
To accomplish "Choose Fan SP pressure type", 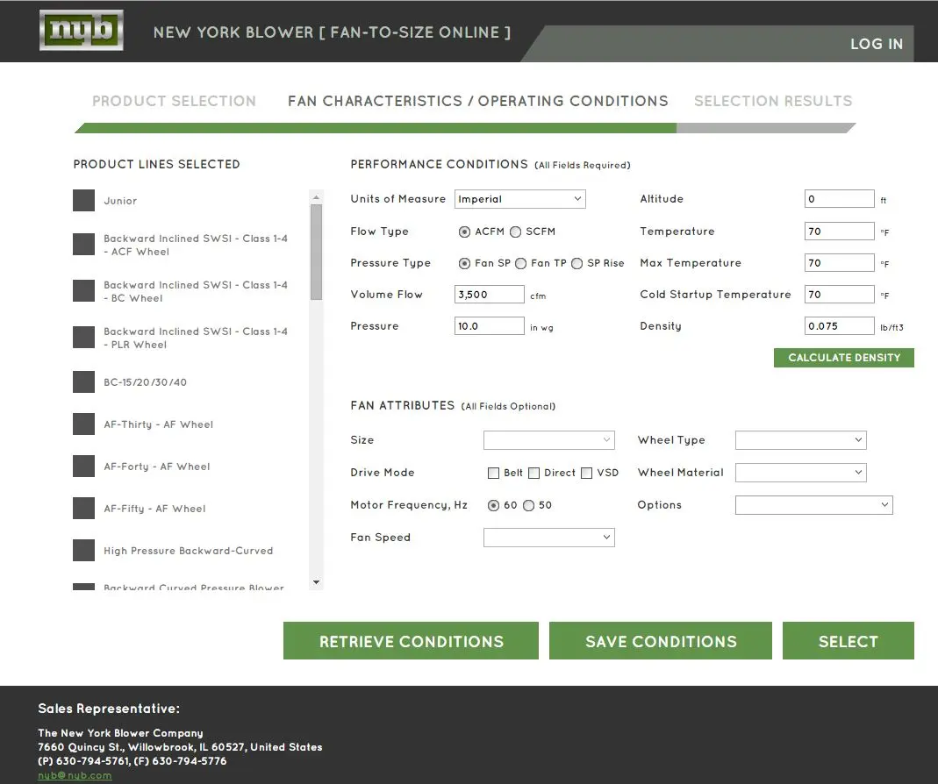I will (464, 264).
